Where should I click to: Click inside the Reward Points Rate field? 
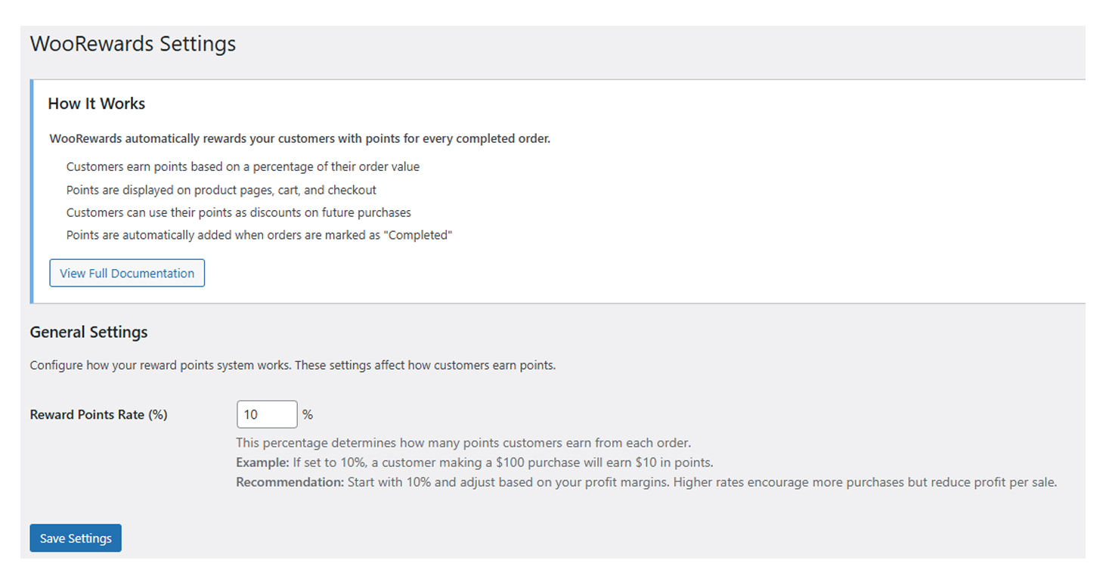click(266, 414)
